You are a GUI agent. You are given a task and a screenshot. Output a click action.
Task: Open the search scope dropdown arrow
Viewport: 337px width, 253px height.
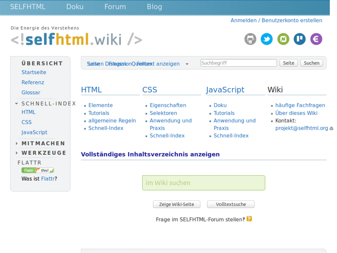(x=187, y=64)
